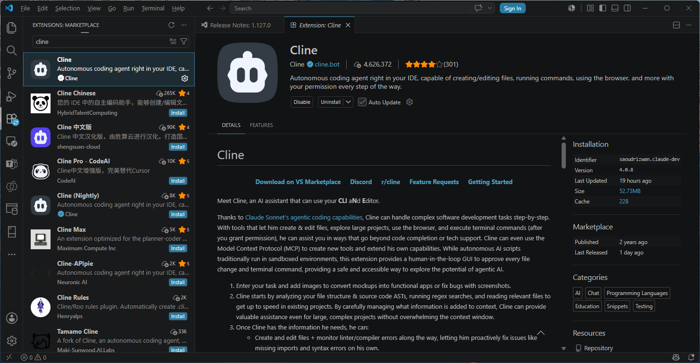Go forward using the title bar arrow
Screen dimensions: 700x363
point(222,8)
